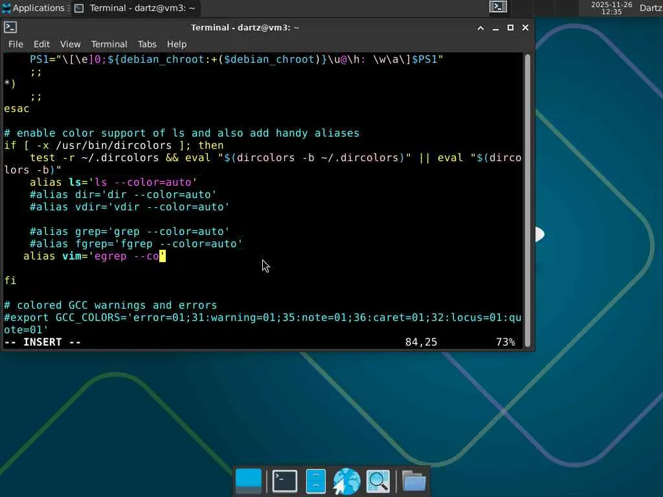Click '# colored GCC warnings and errors' comment
The height and width of the screenshot is (497, 663).
[110, 305]
